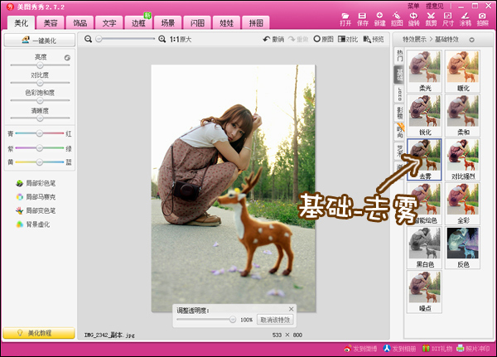Switch to the 文字 tab
Image resolution: width=497 pixels, height=357 pixels.
coord(109,23)
